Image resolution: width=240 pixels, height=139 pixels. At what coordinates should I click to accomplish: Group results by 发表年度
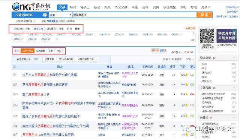38,29
